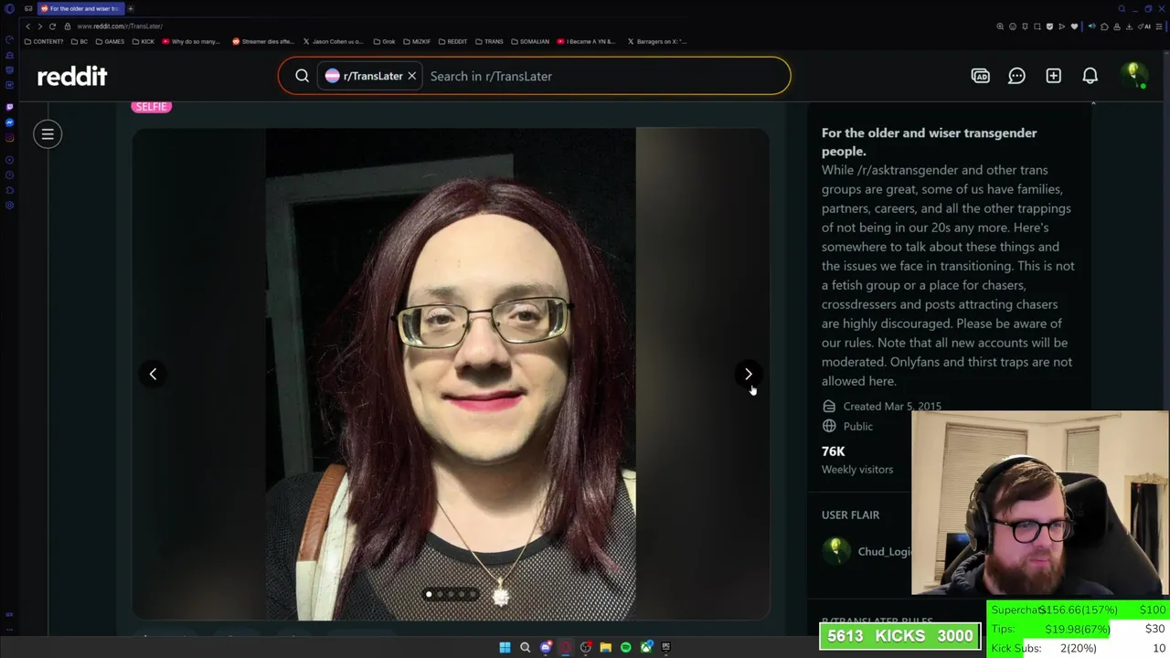Click the USER FLAIR section heading
The height and width of the screenshot is (658, 1170).
[x=850, y=515]
